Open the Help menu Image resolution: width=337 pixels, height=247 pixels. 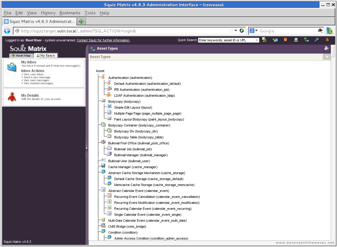point(105,13)
